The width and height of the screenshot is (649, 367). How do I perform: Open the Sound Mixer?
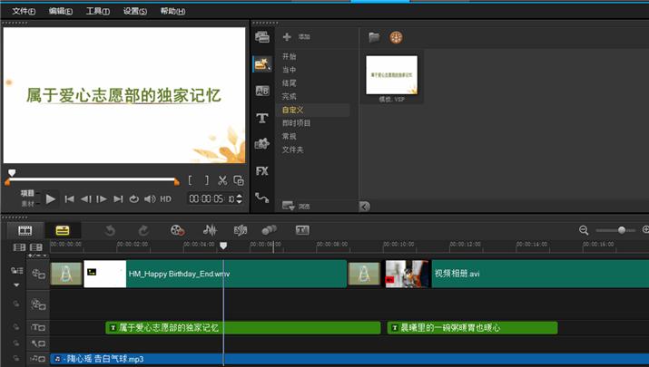tap(210, 230)
